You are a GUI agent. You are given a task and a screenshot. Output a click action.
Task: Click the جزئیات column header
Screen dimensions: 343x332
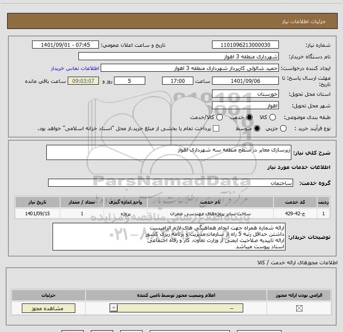coord(49,295)
